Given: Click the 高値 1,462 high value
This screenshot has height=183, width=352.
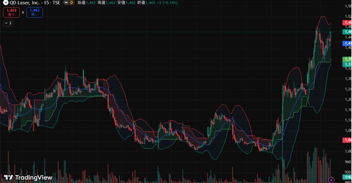Looking at the screenshot, I should coord(107,3).
